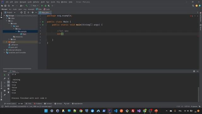
Task: Open the File menu
Action: tap(7, 2)
